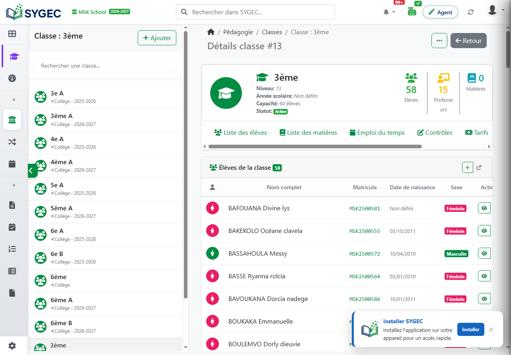Click the refresh icon in top bar
The image size is (511, 355).
(x=471, y=12)
